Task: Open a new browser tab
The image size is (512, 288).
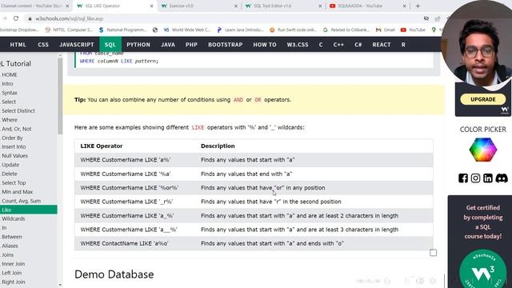Action: pos(418,6)
